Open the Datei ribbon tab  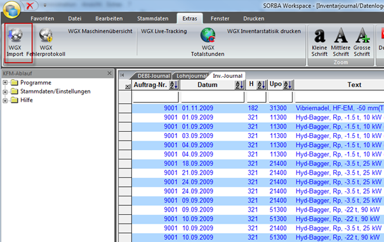[x=75, y=18]
